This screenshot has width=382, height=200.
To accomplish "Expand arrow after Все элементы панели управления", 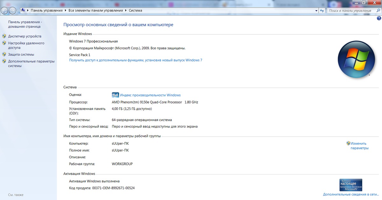I will 126,11.
